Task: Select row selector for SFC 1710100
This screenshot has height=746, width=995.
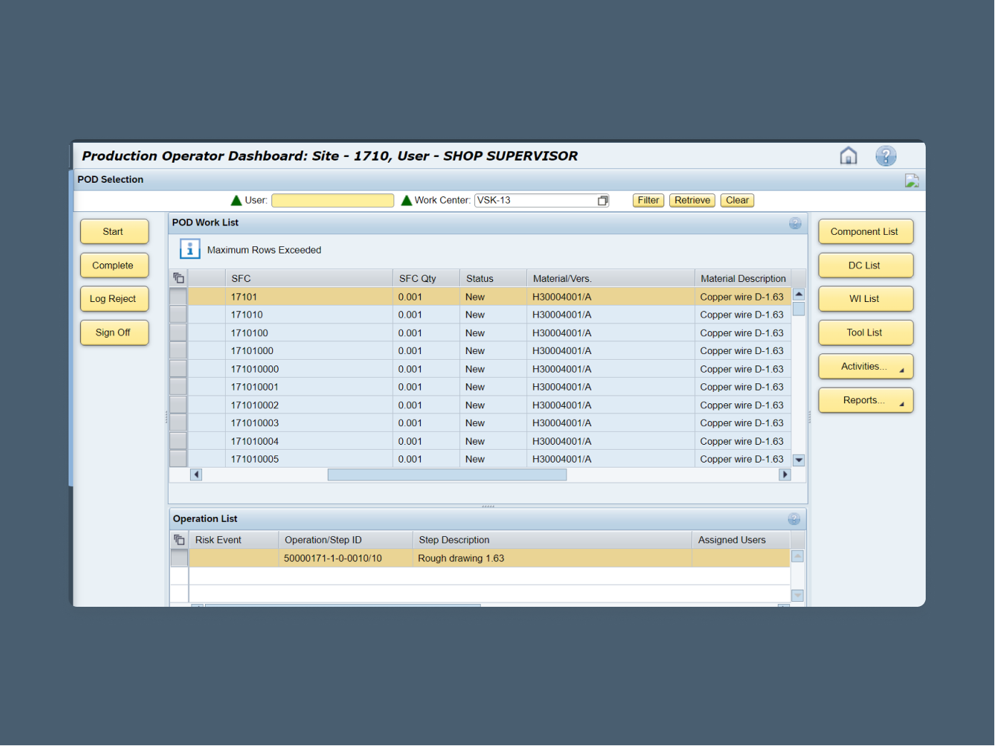Action: point(178,333)
